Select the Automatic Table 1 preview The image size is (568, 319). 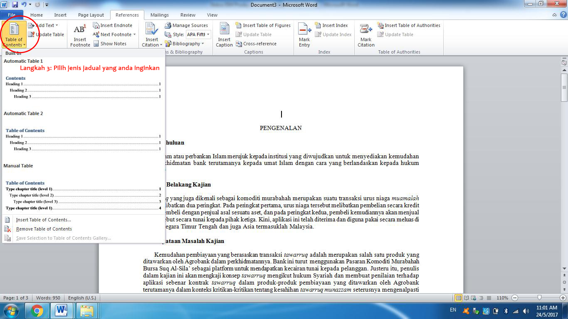click(84, 83)
